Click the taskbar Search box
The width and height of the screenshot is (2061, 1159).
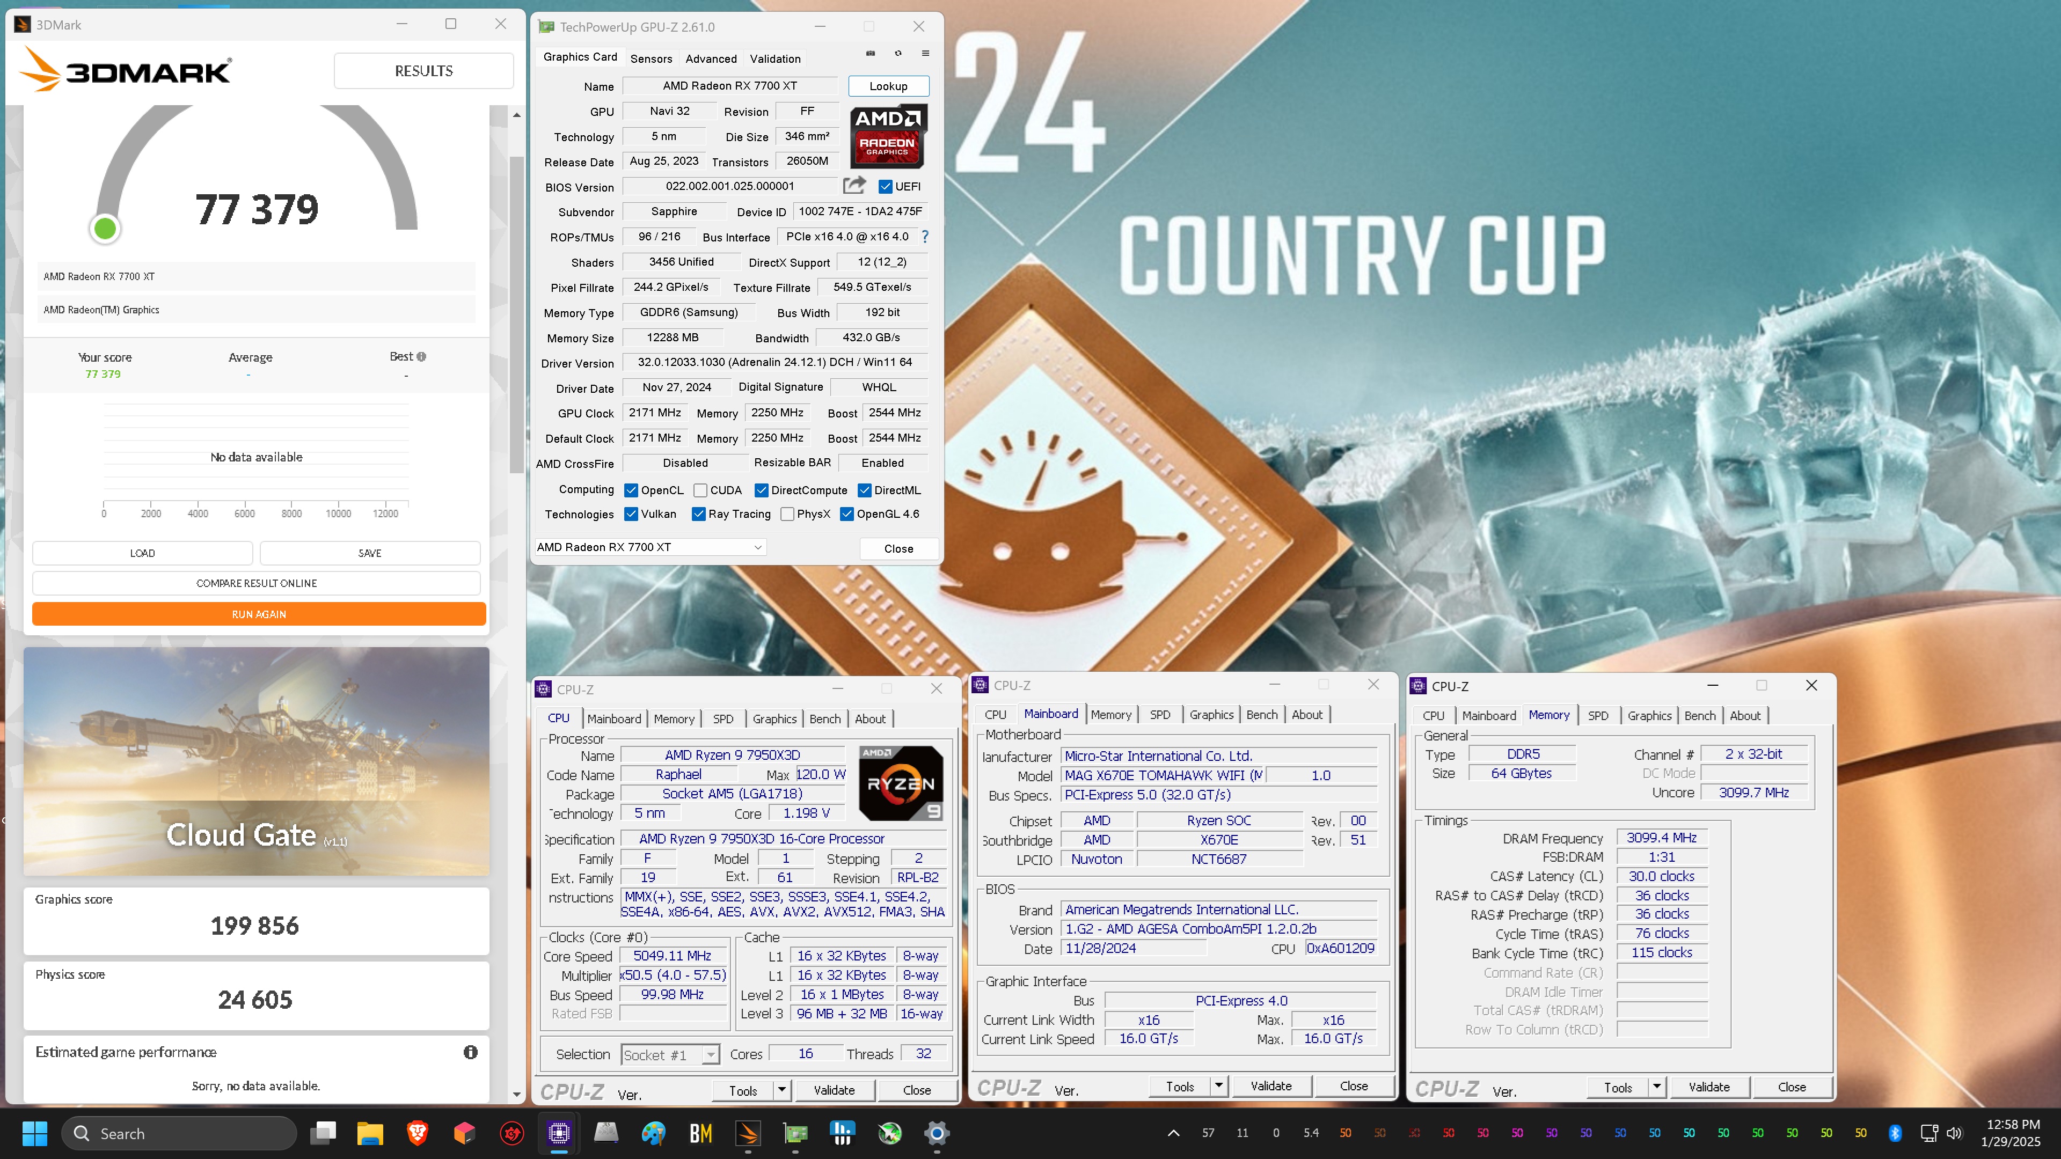[x=178, y=1133]
